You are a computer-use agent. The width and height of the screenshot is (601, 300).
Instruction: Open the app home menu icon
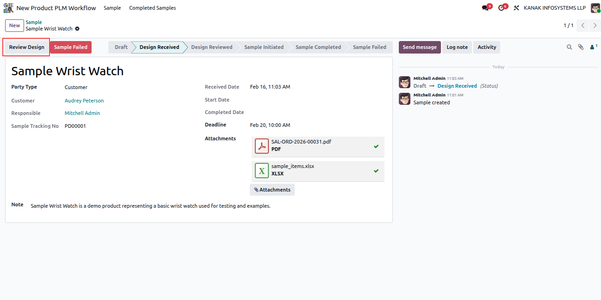pos(8,8)
